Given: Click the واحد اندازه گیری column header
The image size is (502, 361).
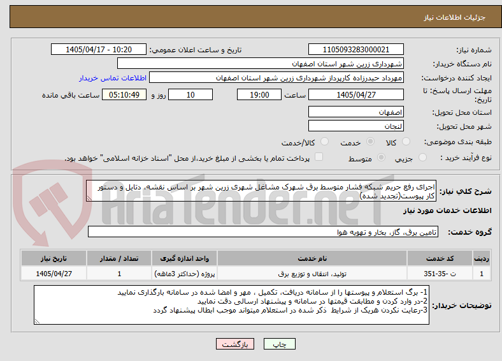Looking at the screenshot, I should pyautogui.click(x=184, y=258).
